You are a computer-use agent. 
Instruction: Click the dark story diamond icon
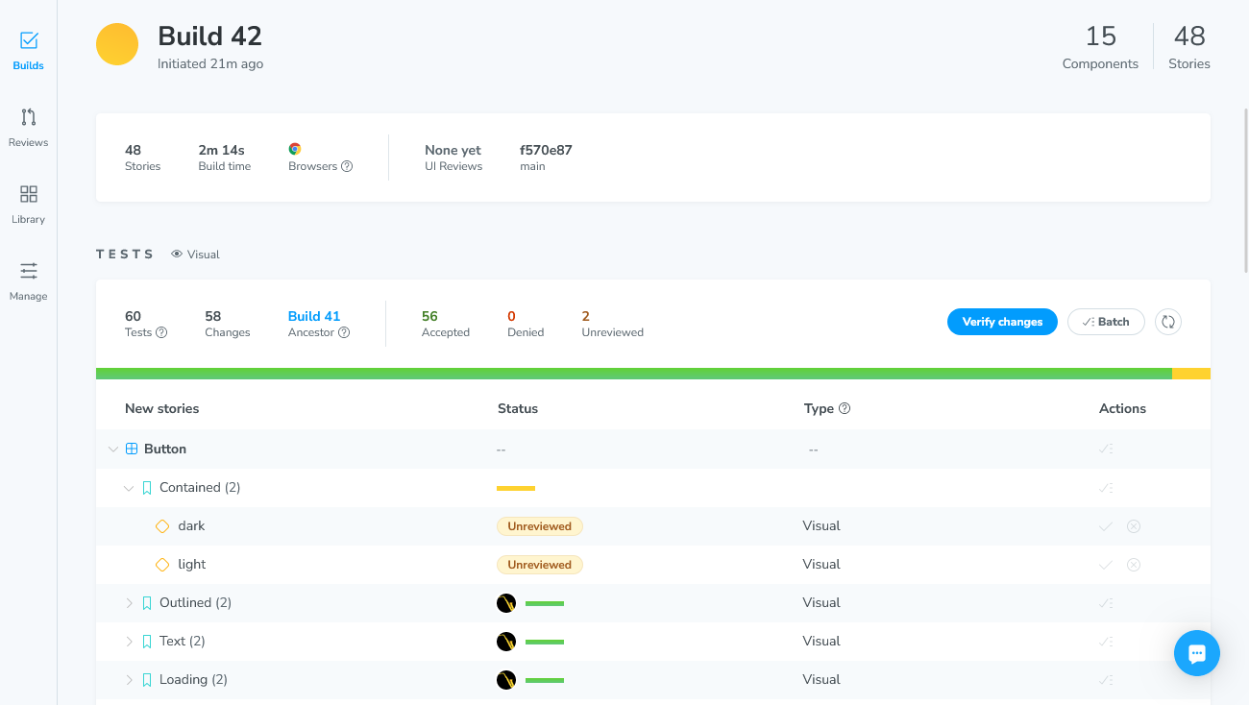[162, 526]
